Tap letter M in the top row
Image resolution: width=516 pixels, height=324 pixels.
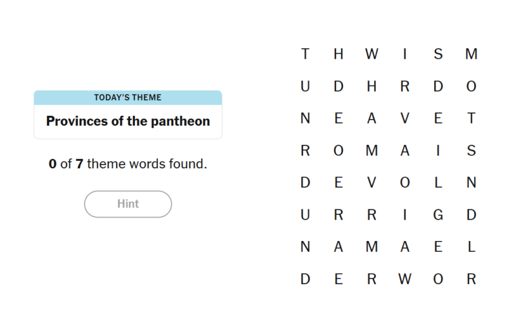coord(471,55)
